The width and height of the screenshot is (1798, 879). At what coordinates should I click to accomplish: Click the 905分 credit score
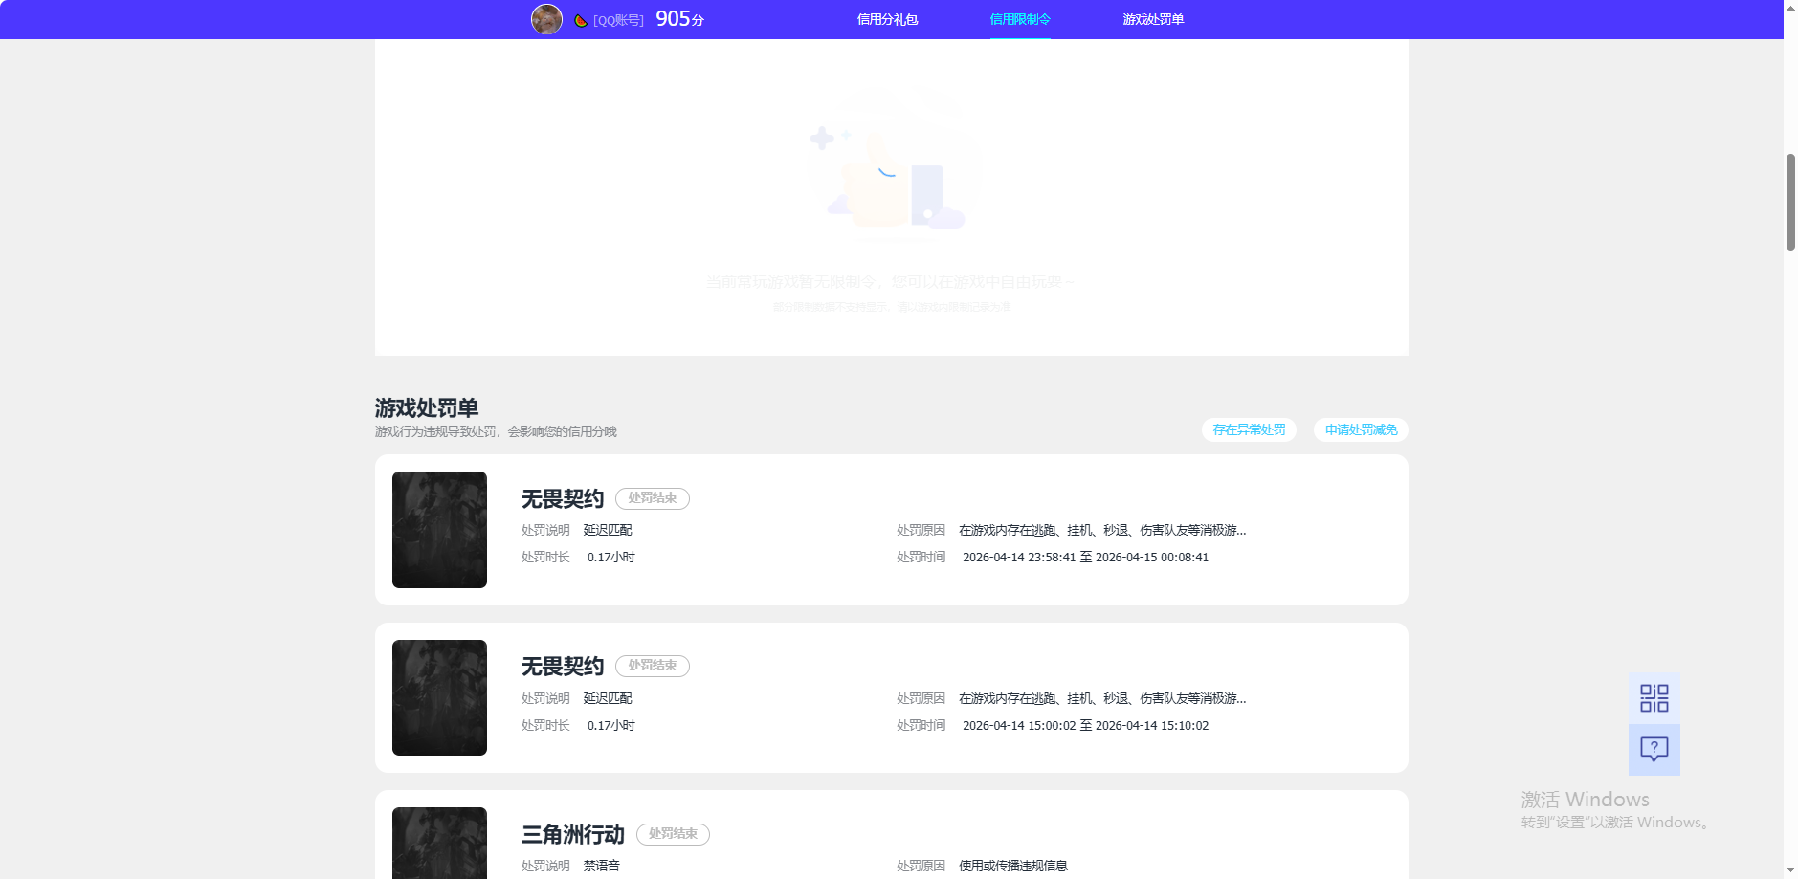679,19
